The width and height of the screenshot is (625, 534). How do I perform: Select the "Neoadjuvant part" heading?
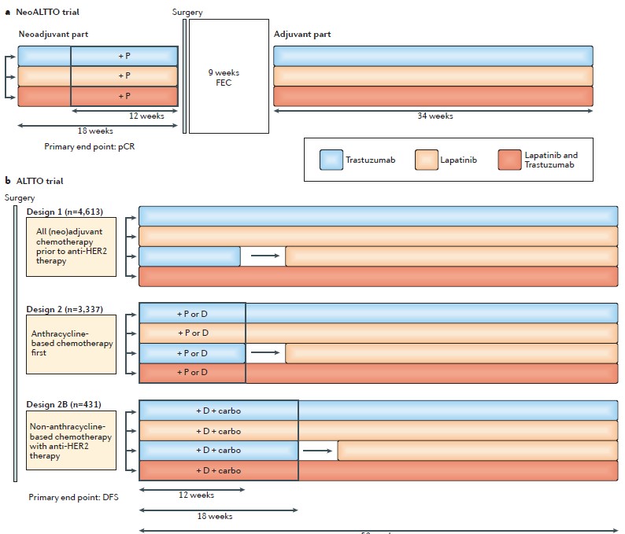click(54, 35)
